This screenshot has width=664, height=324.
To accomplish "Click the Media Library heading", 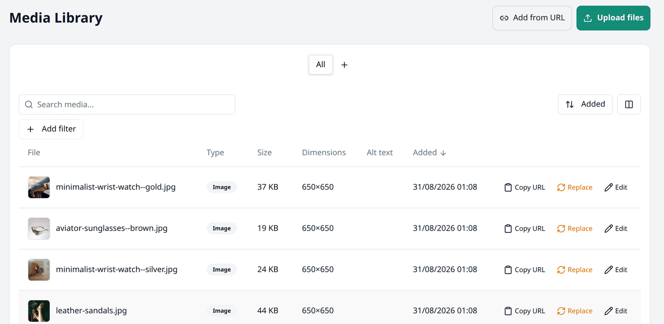I will coord(56,18).
